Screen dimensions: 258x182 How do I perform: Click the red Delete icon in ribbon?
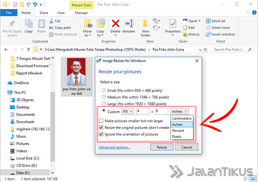coord(116,23)
